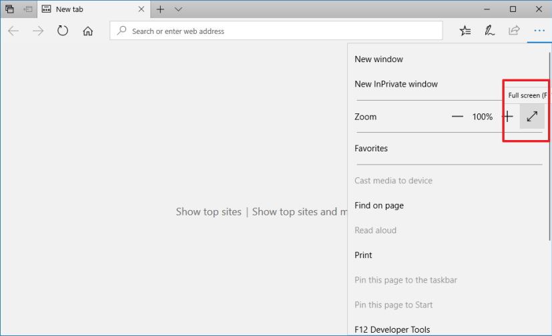This screenshot has height=336, width=552.
Task: Refresh the page
Action: coord(63,31)
